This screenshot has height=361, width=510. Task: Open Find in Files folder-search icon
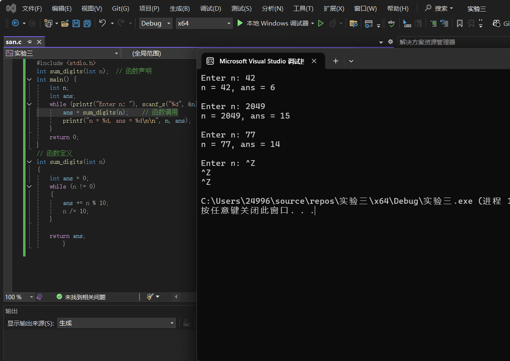coord(353,23)
